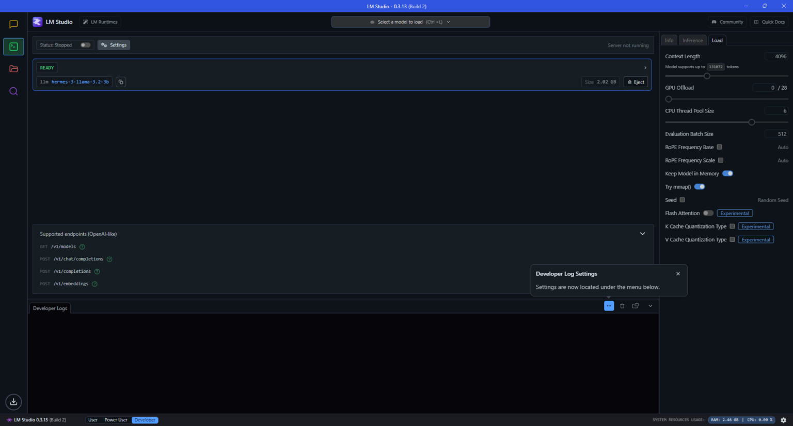Screen dimensions: 793x426
Task: Eject the loaded model
Action: pos(636,82)
